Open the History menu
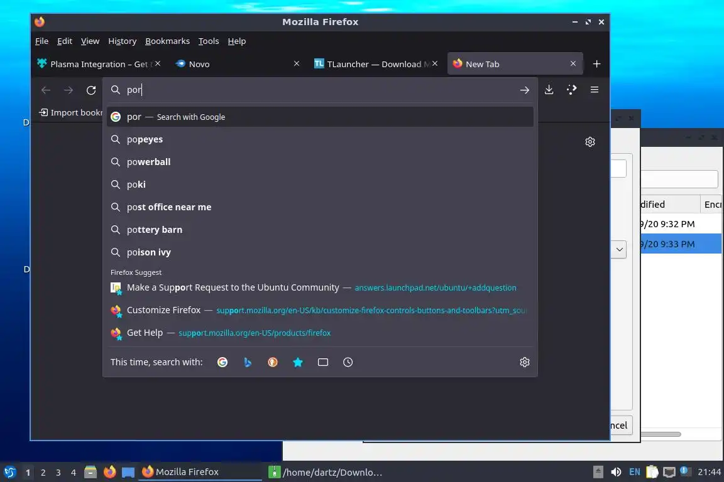724x482 pixels. click(x=123, y=41)
